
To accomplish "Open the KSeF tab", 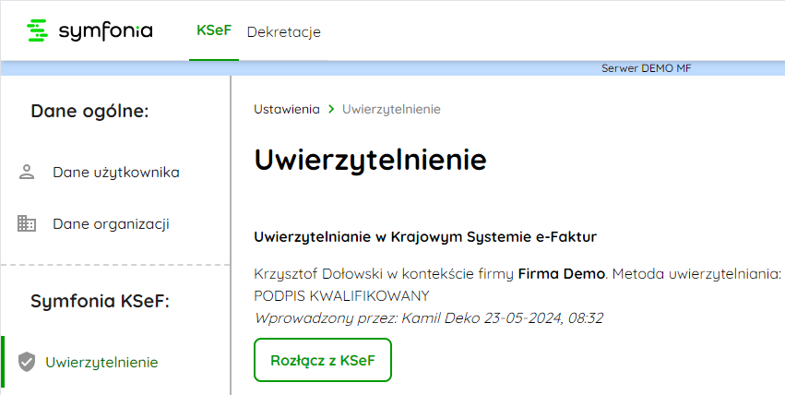I will (214, 30).
